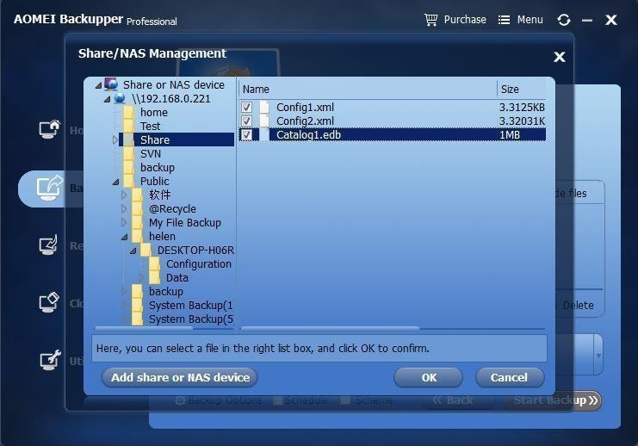Click Delete in the background window
Viewport: 638px width, 446px height.
[x=579, y=305]
